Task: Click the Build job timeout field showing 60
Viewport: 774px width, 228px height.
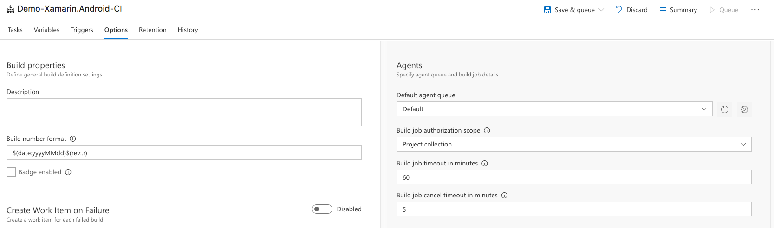Action: click(x=574, y=177)
